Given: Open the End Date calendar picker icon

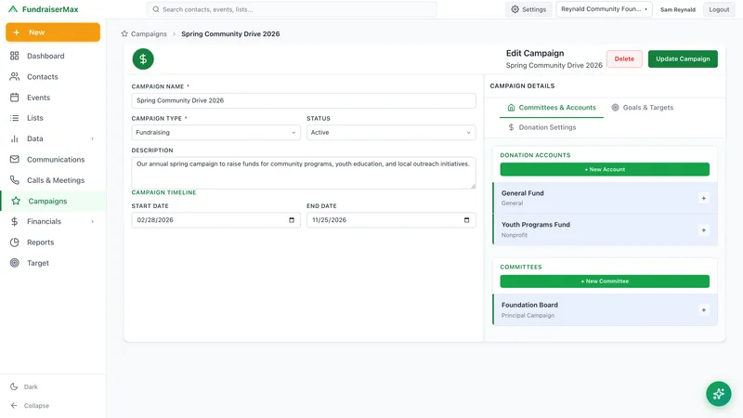Looking at the screenshot, I should point(467,220).
